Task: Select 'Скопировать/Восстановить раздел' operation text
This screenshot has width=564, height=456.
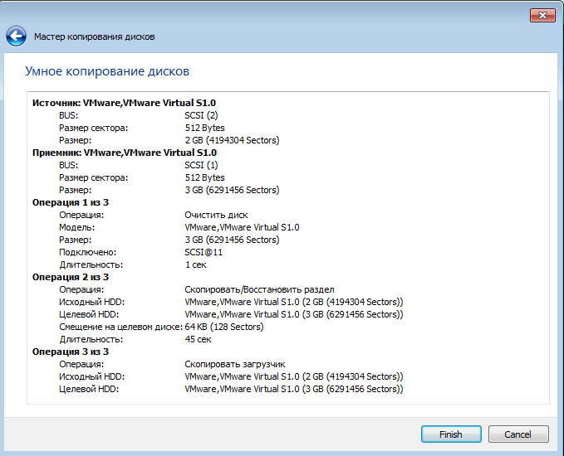Action: (259, 289)
